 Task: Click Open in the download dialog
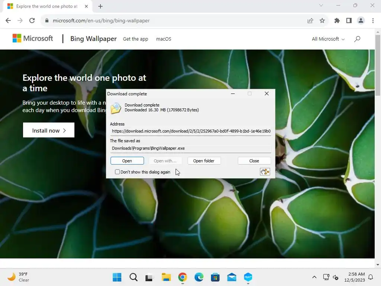tap(127, 161)
